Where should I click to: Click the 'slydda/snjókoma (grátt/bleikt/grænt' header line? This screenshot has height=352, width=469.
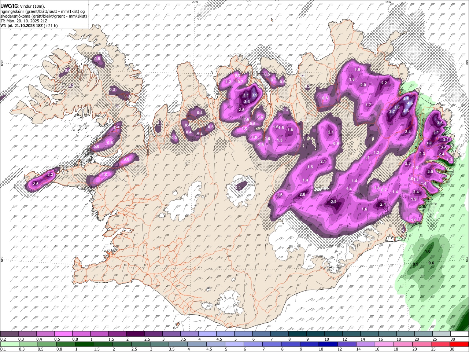(44, 16)
